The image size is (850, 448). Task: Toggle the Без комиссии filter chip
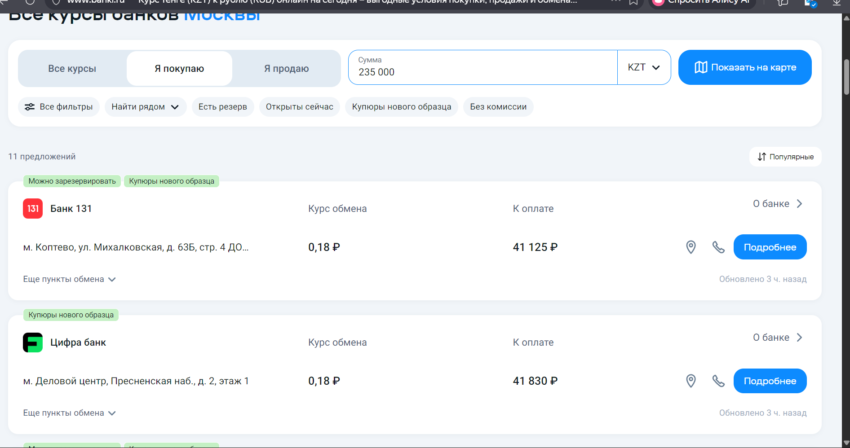pyautogui.click(x=498, y=107)
